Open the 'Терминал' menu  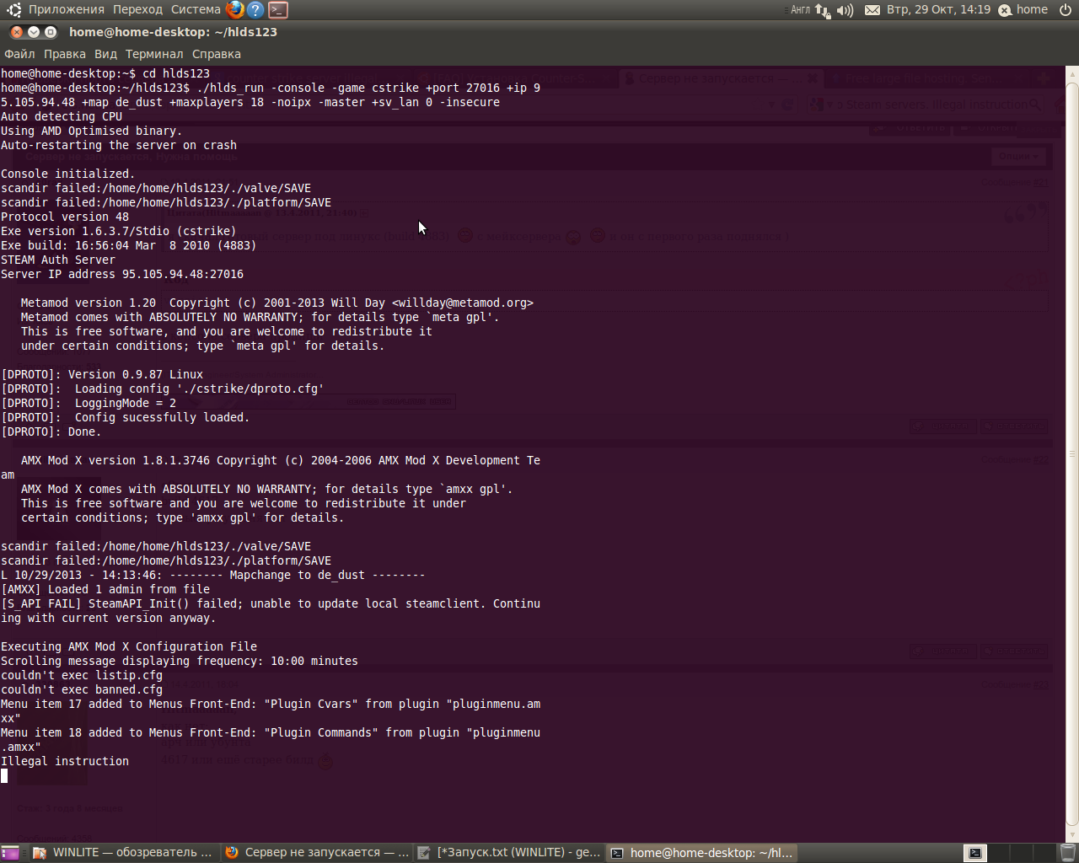[154, 54]
